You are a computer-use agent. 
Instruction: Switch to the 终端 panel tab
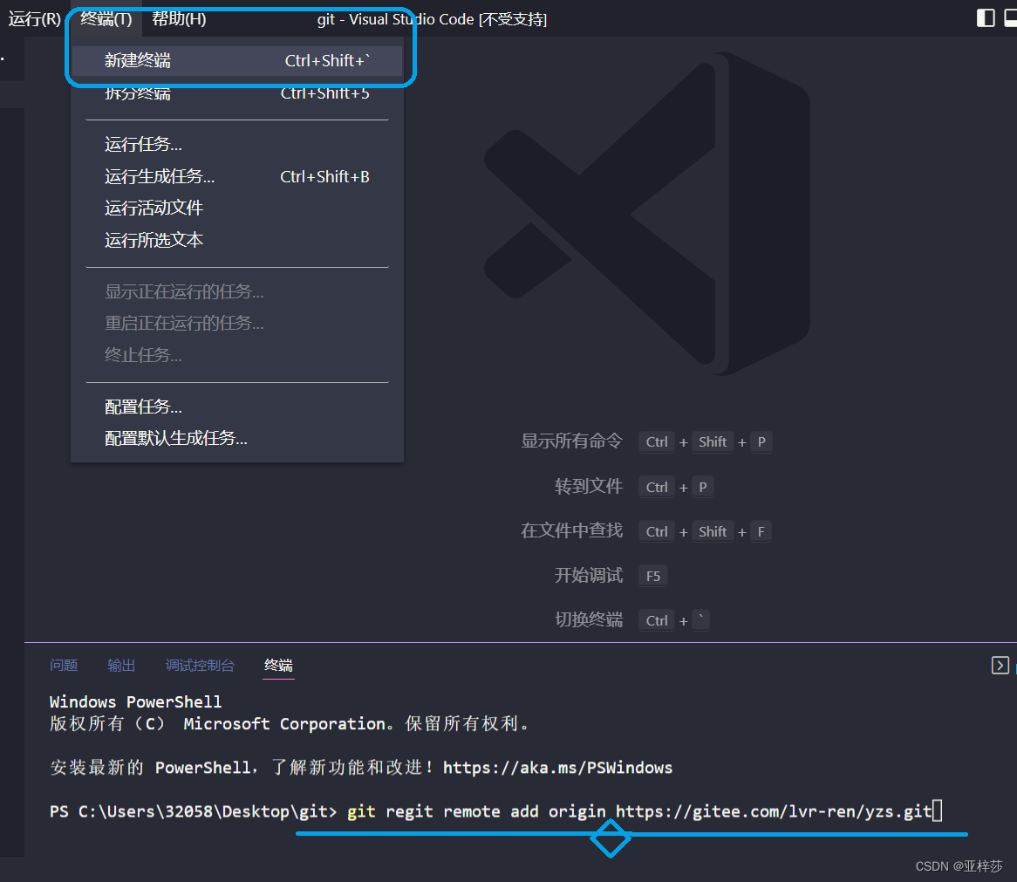click(x=279, y=666)
